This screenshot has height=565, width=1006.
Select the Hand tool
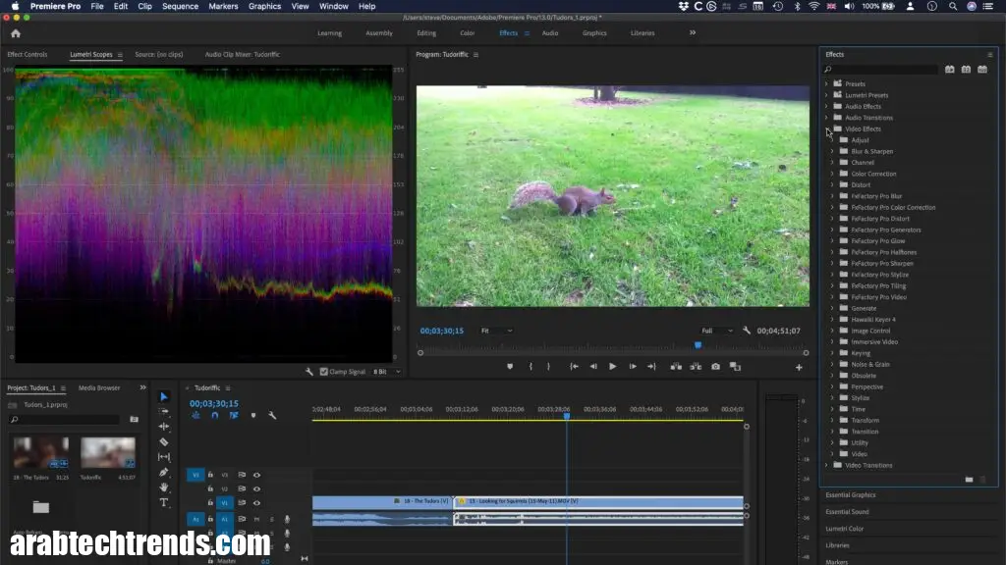point(164,488)
